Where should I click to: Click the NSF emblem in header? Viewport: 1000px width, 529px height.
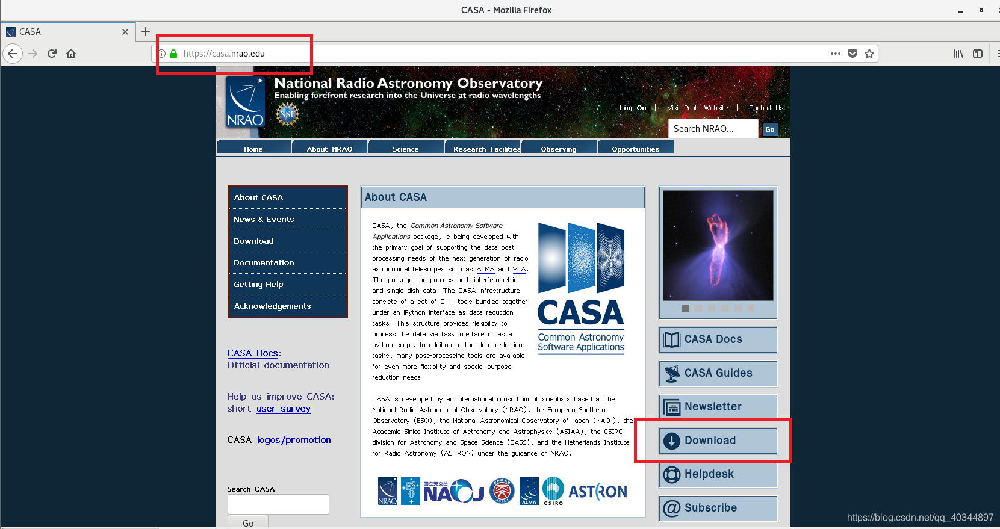point(287,113)
